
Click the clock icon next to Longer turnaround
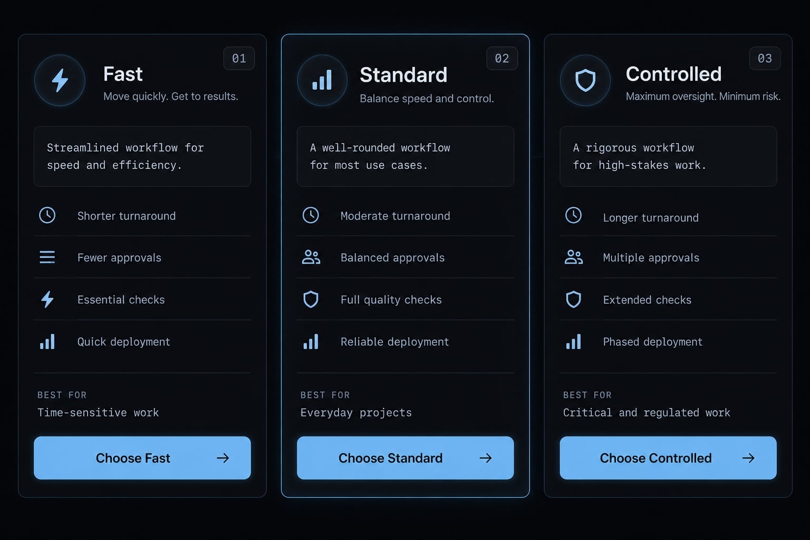tap(573, 215)
